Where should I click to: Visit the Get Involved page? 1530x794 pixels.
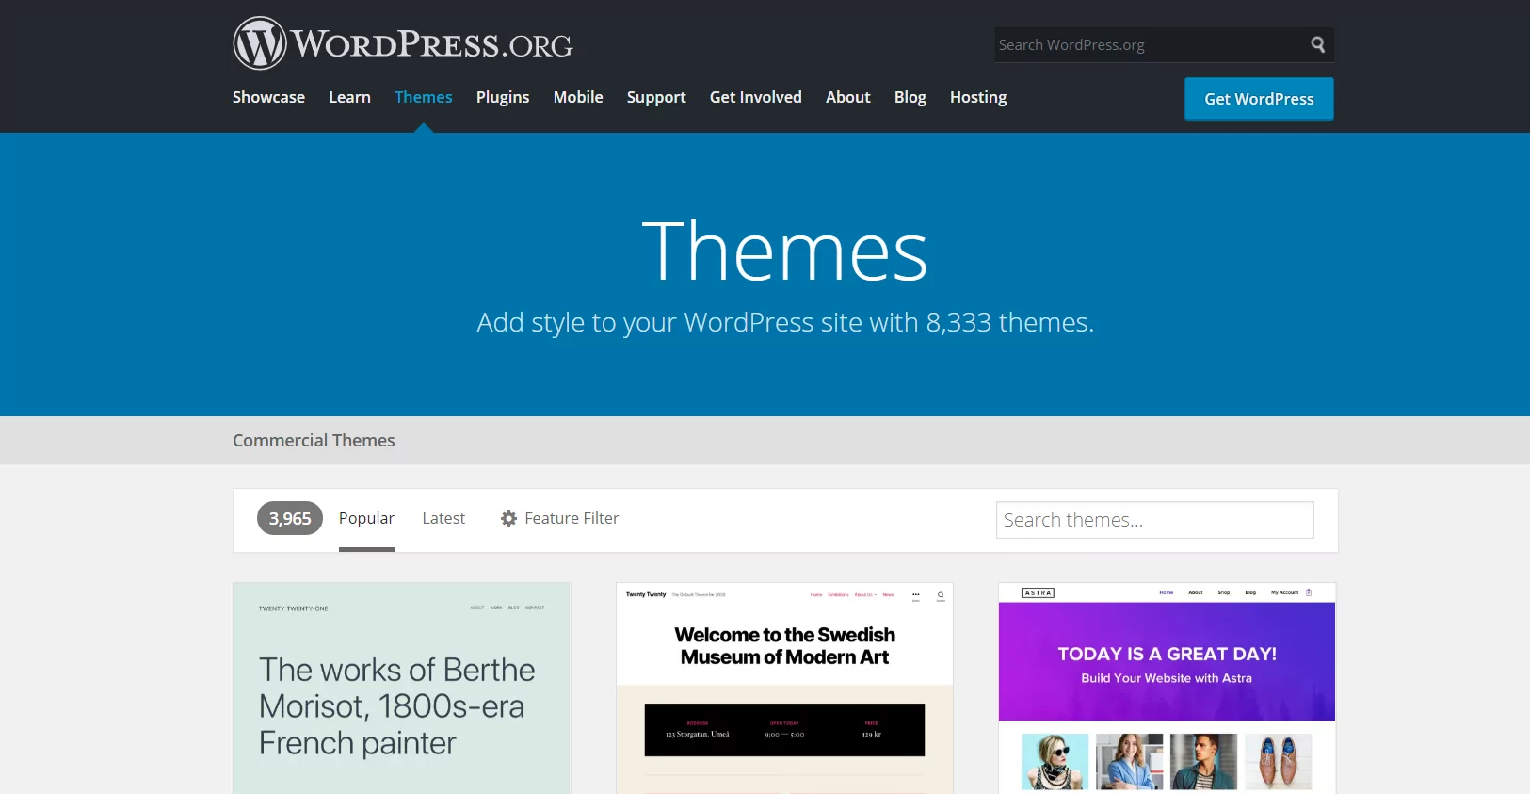click(x=755, y=97)
